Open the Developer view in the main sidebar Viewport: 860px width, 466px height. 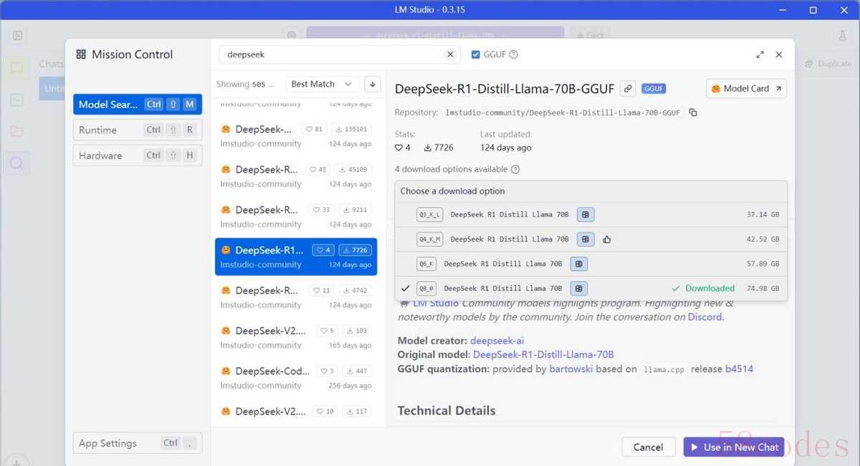pyautogui.click(x=16, y=100)
